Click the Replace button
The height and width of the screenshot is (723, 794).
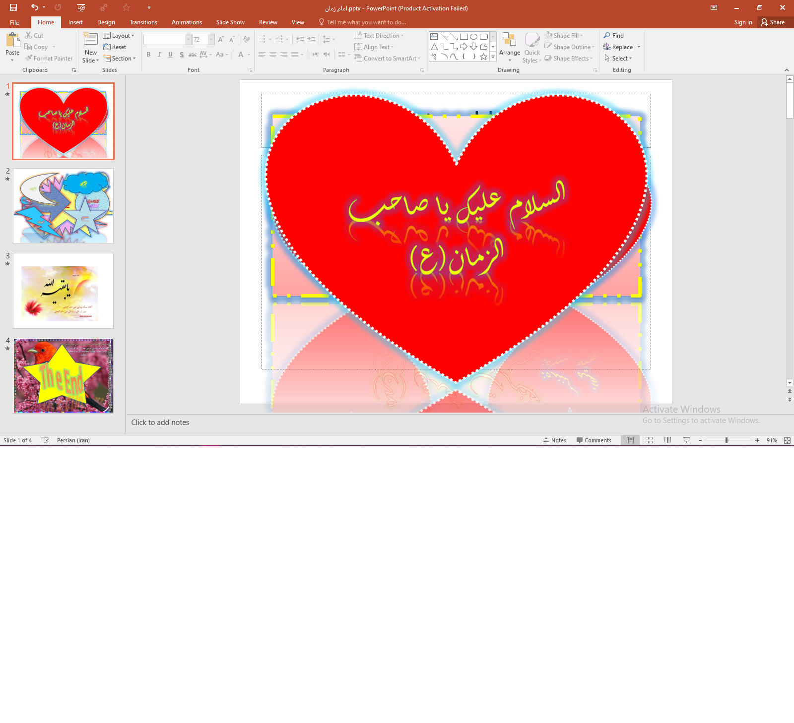[x=618, y=47]
